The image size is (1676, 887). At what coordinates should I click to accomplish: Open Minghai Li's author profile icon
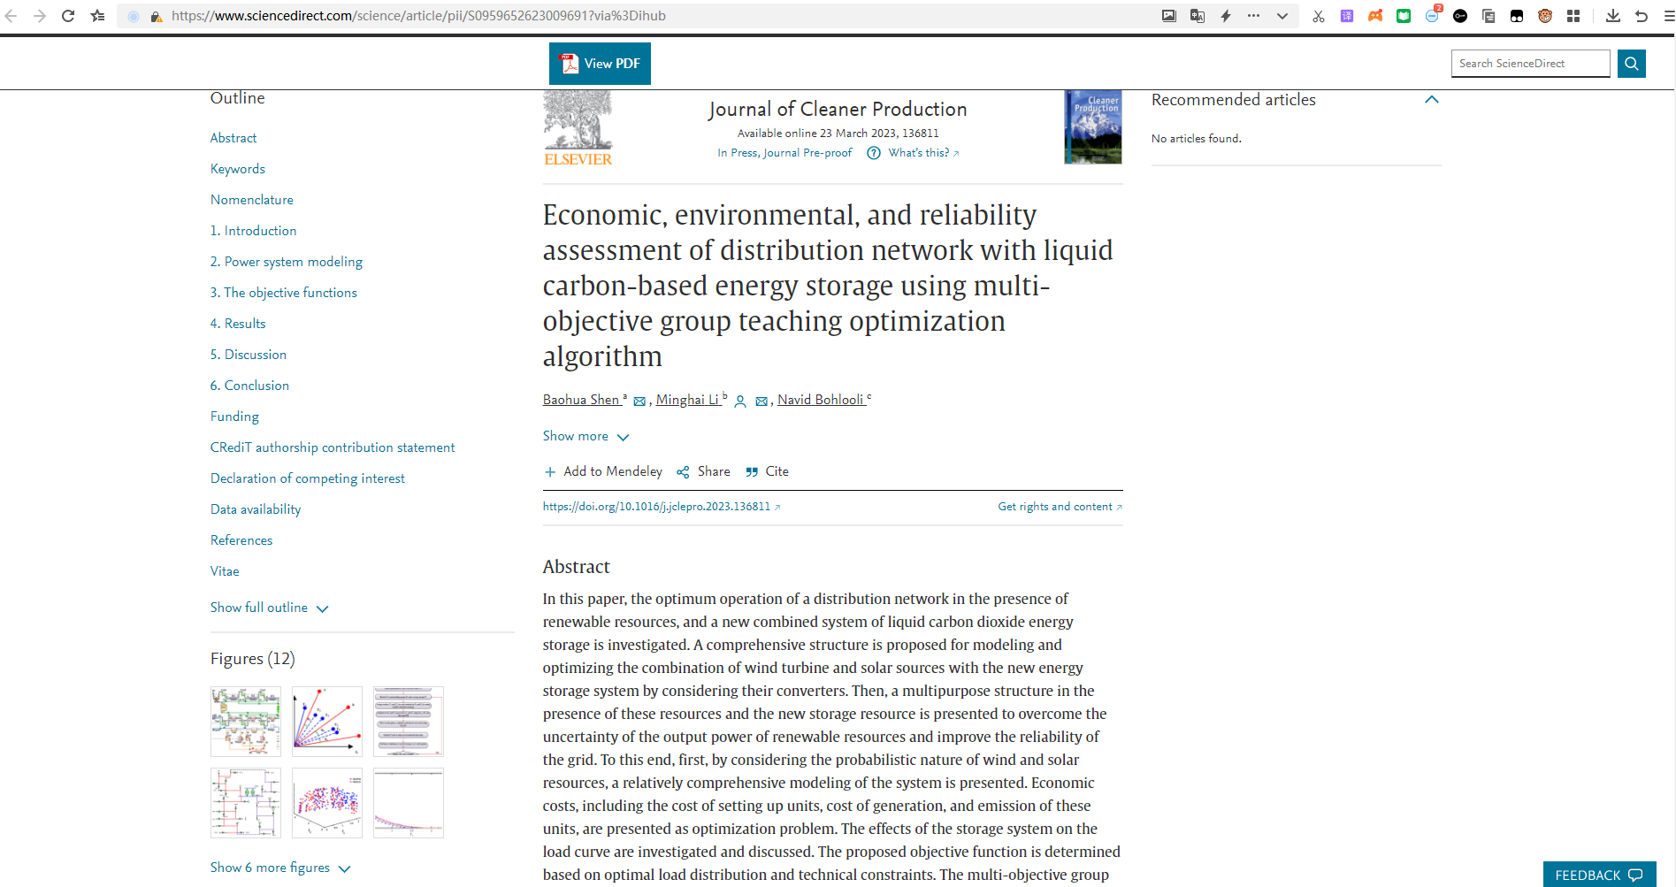(740, 401)
